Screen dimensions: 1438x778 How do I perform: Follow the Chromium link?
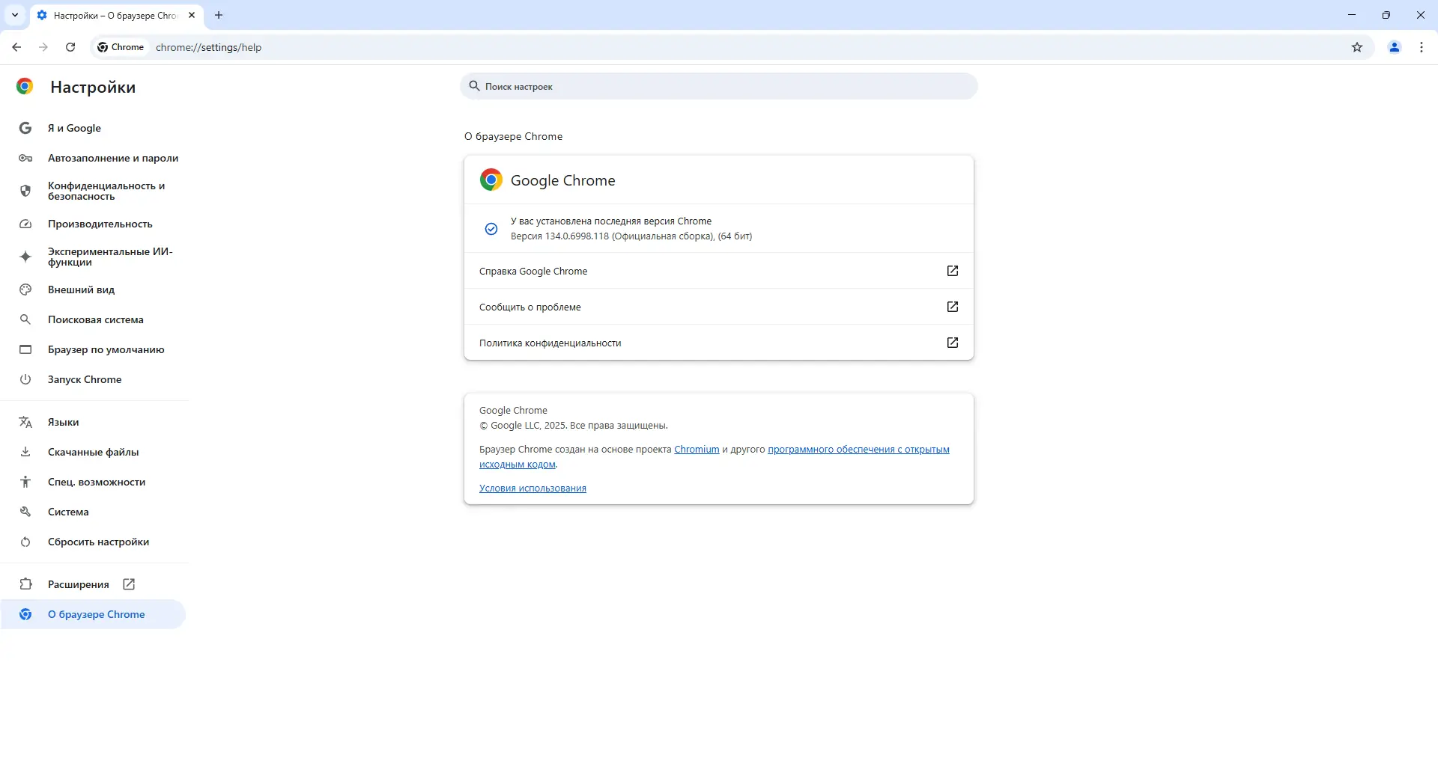tap(697, 450)
